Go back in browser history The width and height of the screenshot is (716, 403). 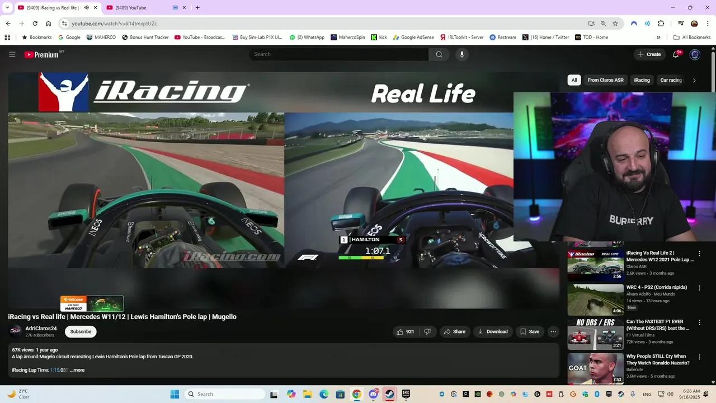point(8,24)
